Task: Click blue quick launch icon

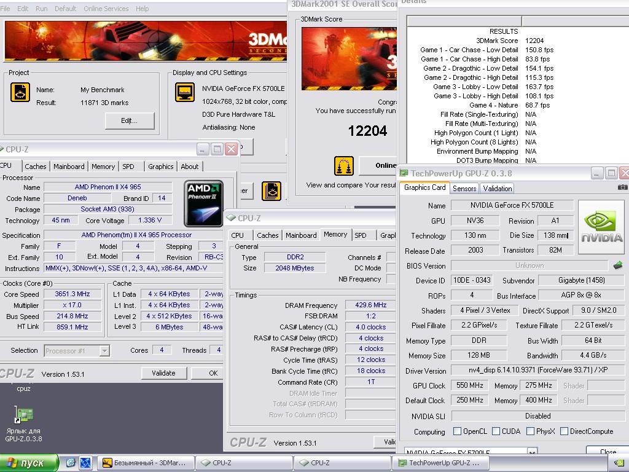Action: click(x=85, y=463)
